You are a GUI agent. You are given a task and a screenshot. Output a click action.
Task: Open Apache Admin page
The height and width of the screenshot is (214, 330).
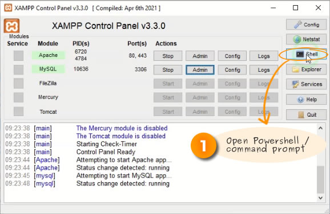(200, 56)
